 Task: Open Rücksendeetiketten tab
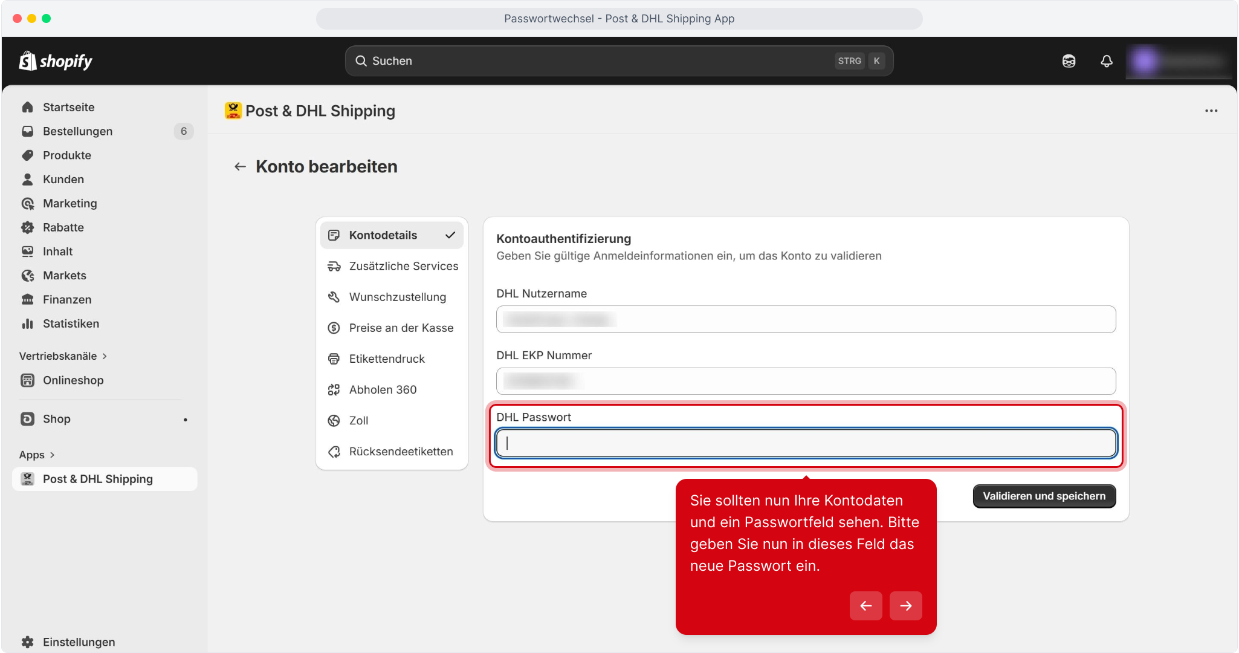coord(392,452)
